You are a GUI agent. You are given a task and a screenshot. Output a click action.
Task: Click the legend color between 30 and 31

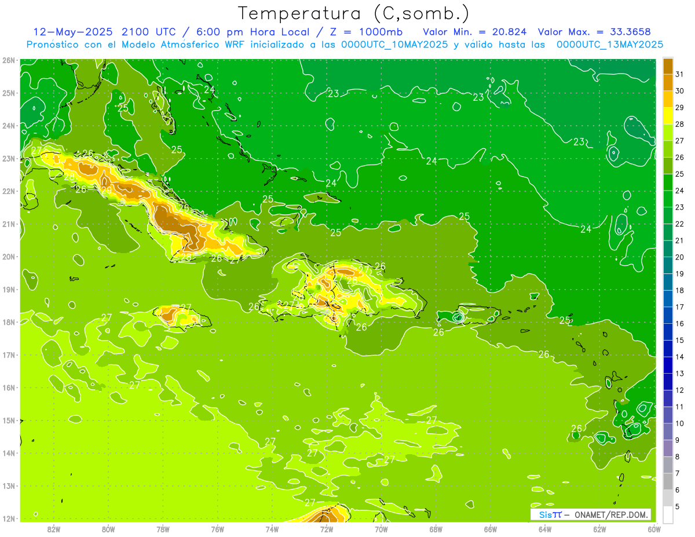[668, 82]
